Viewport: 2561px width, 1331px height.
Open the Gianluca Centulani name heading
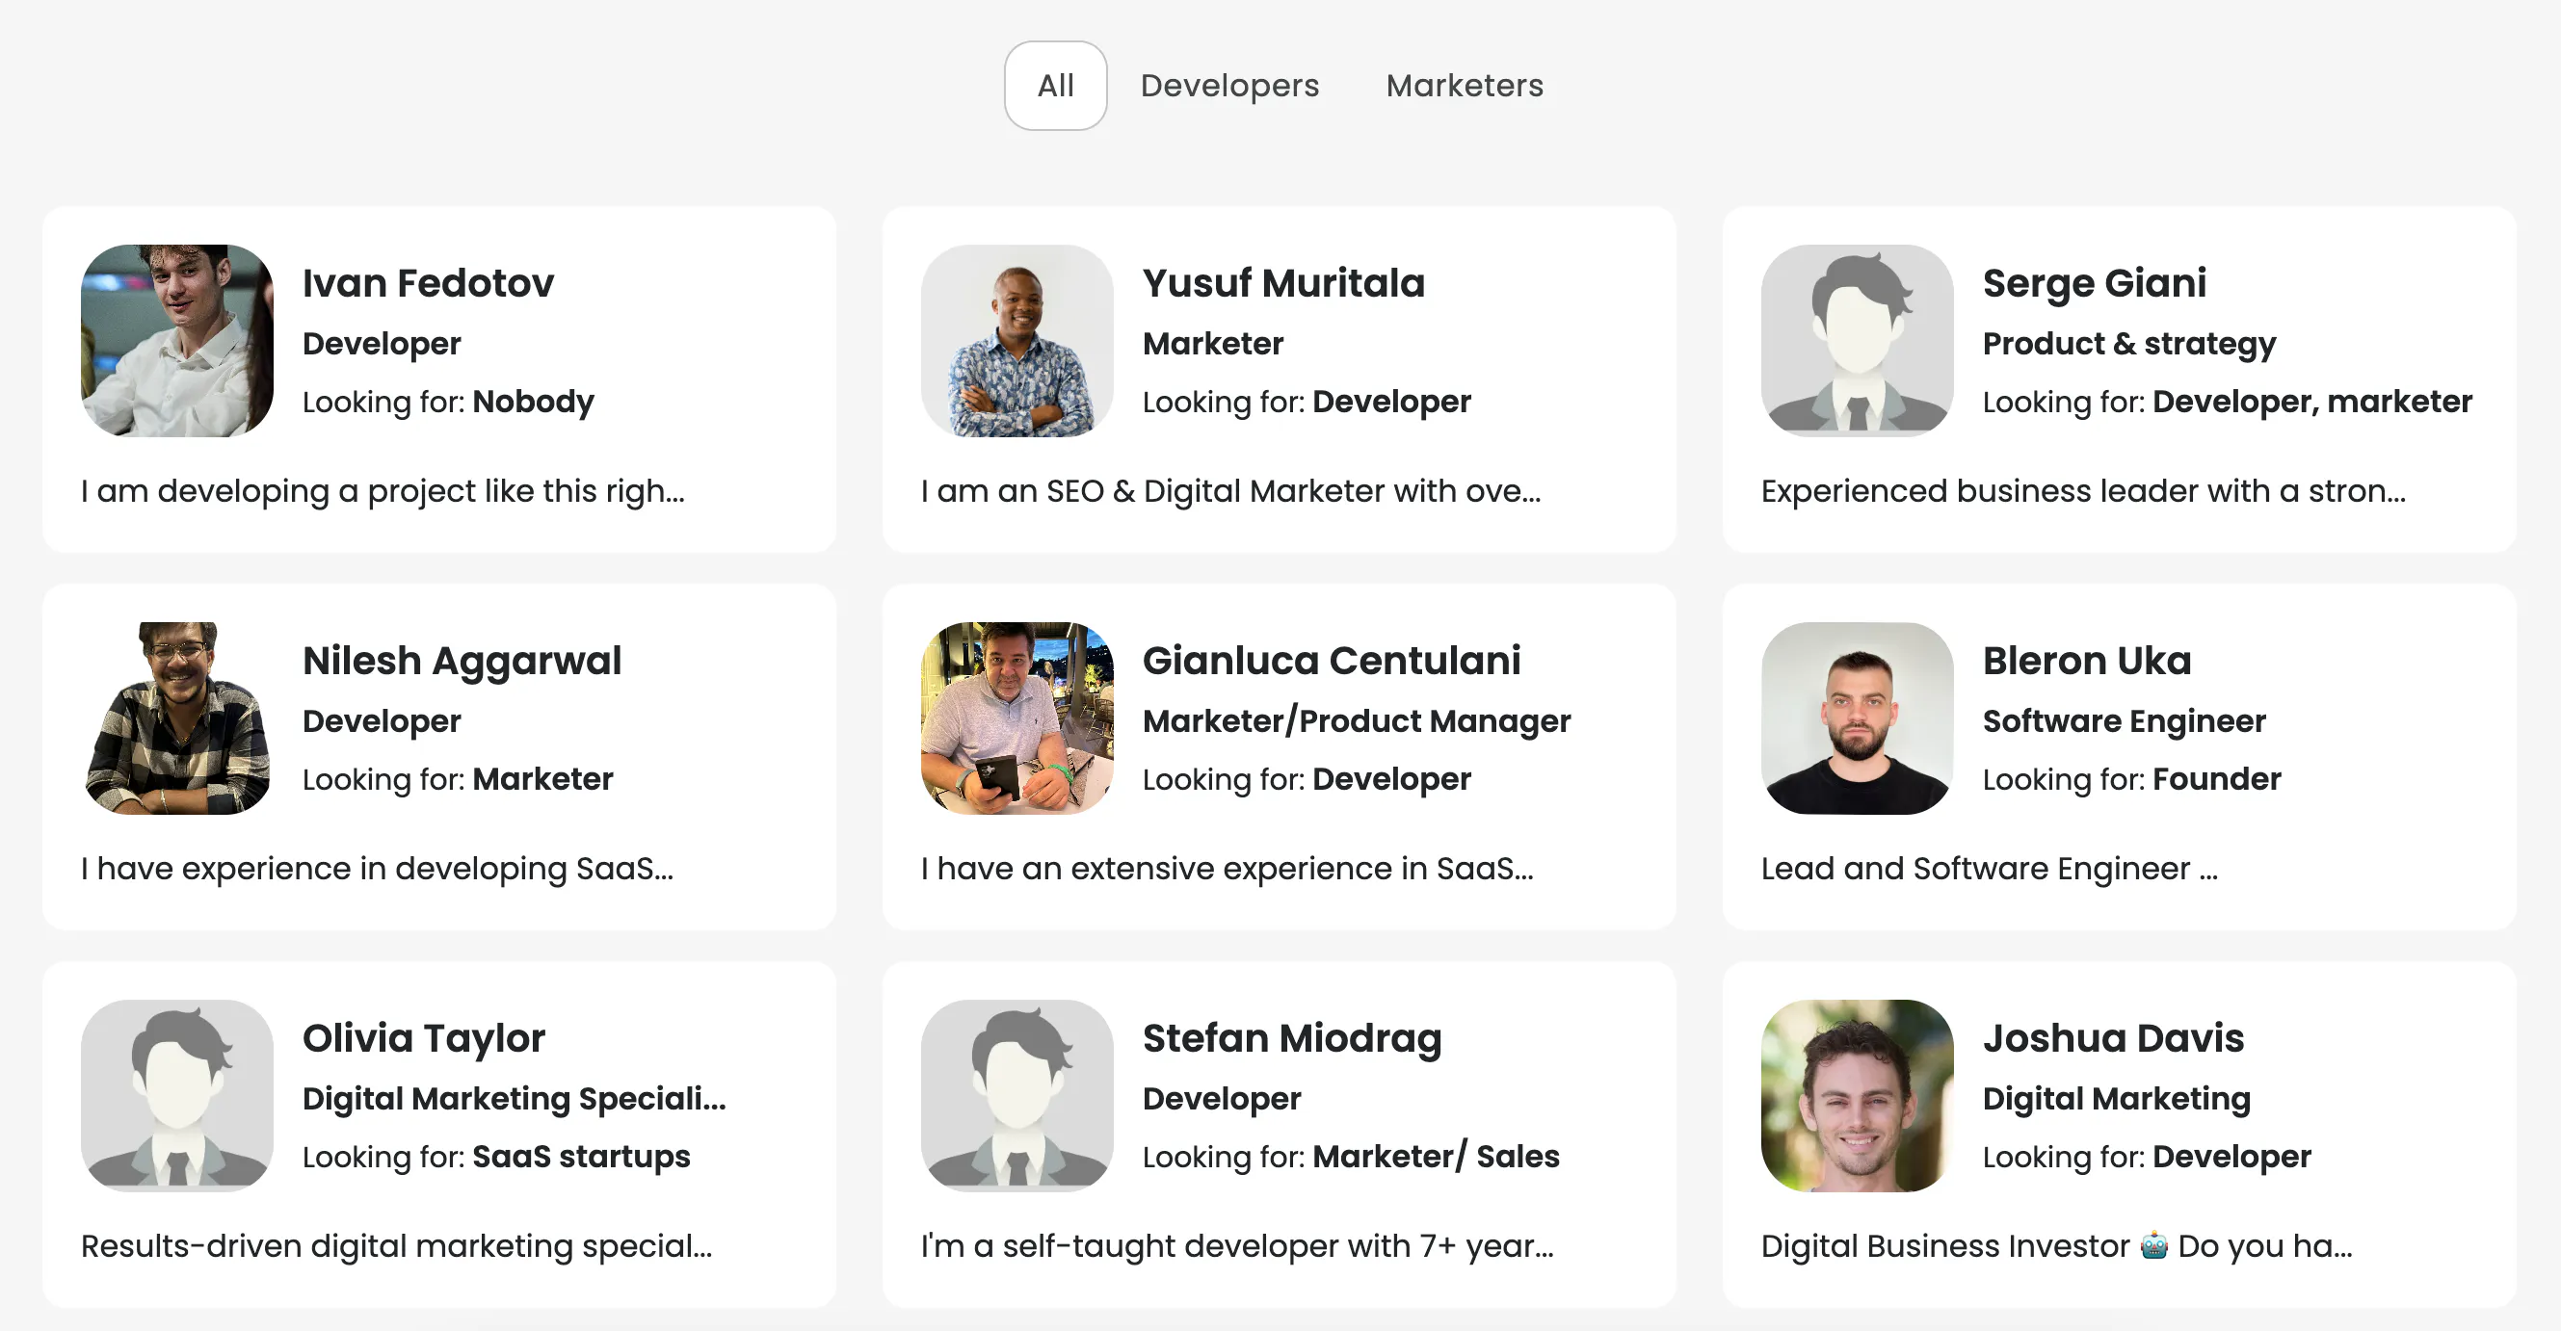point(1332,661)
